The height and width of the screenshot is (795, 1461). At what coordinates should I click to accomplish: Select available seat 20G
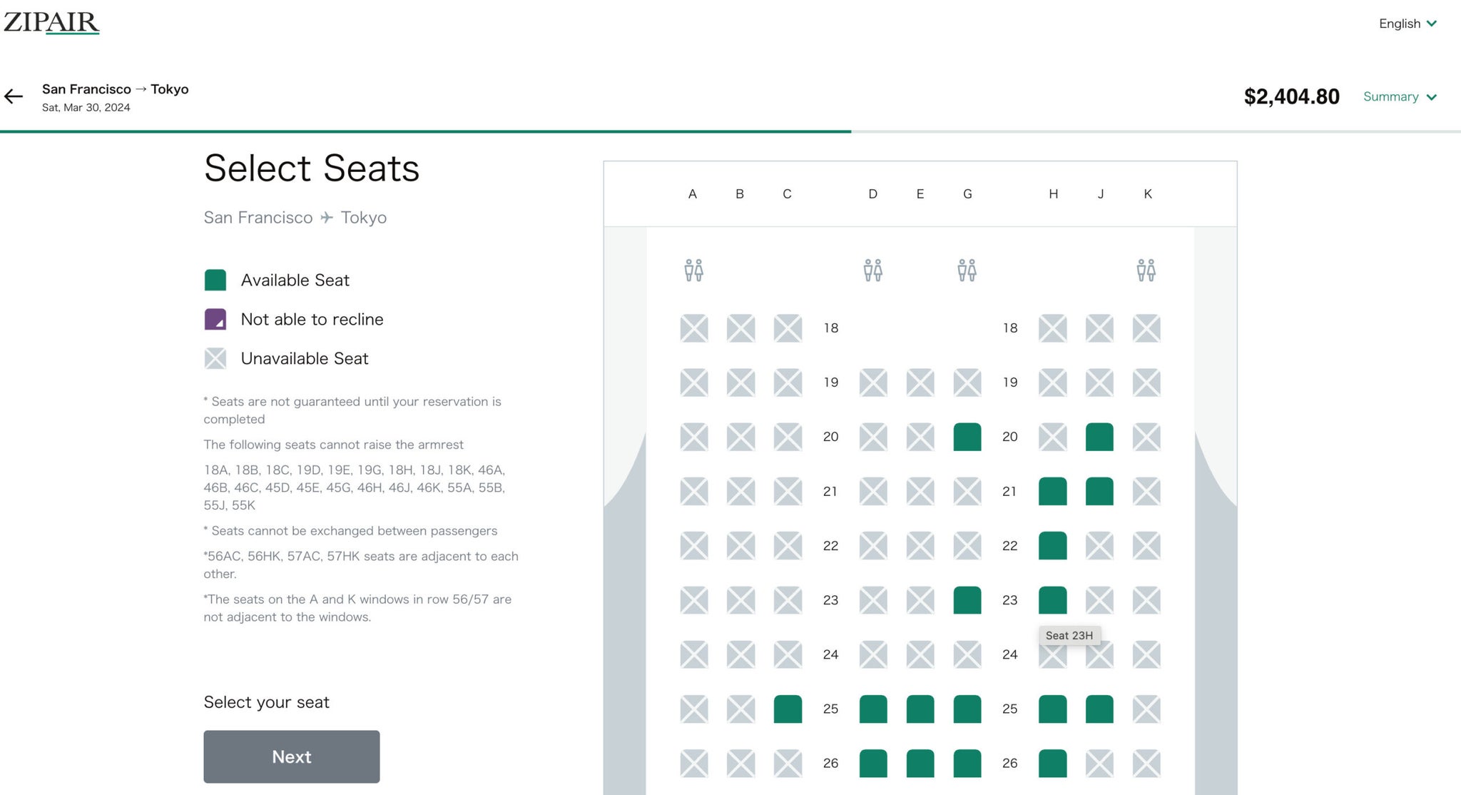(967, 437)
